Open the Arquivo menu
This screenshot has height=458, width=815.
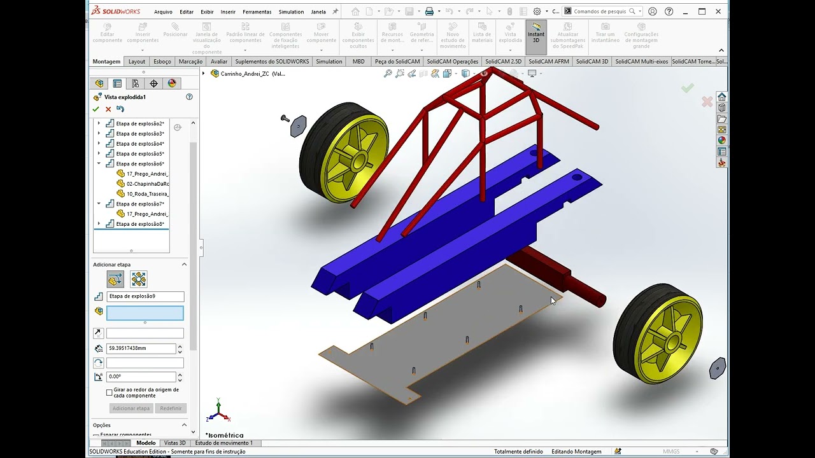[163, 11]
